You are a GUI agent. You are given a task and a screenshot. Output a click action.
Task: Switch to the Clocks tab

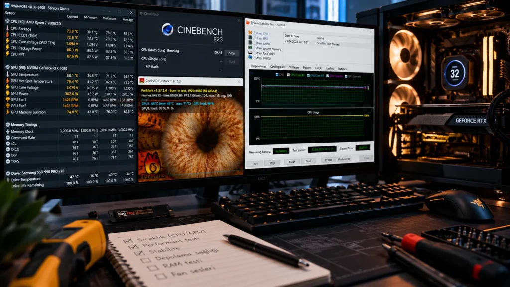(319, 68)
